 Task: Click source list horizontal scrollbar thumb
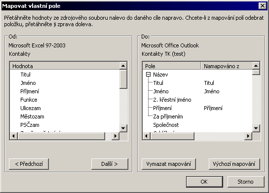61,136
